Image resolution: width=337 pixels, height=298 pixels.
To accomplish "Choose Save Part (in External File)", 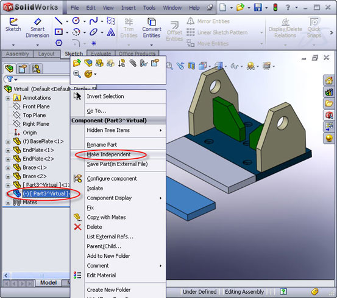I will pos(118,164).
